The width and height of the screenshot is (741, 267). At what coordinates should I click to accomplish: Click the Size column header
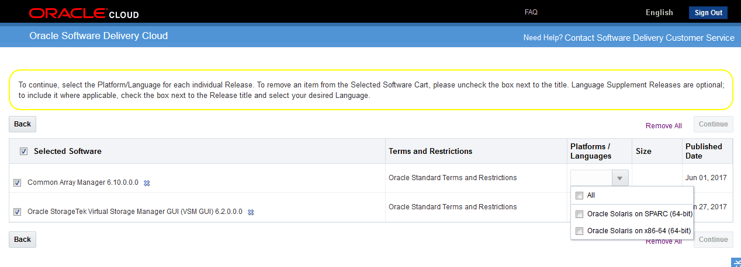(x=643, y=151)
